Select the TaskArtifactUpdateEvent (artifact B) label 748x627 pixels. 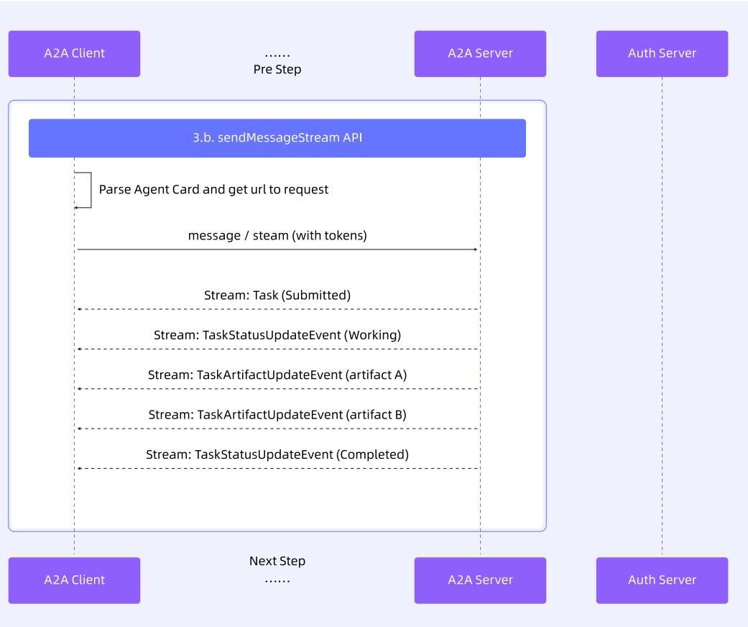tap(277, 415)
